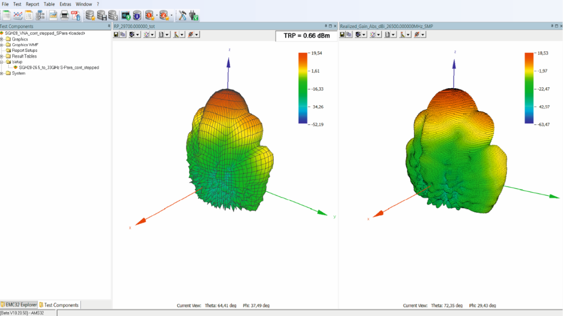Pin the Test Components panel
Image resolution: width=563 pixels, height=316 pixels.
pos(109,26)
